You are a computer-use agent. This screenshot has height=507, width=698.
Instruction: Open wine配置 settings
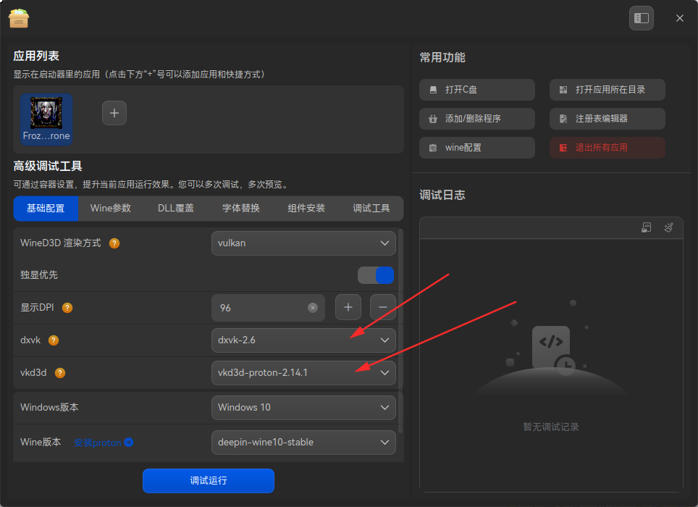pos(477,148)
